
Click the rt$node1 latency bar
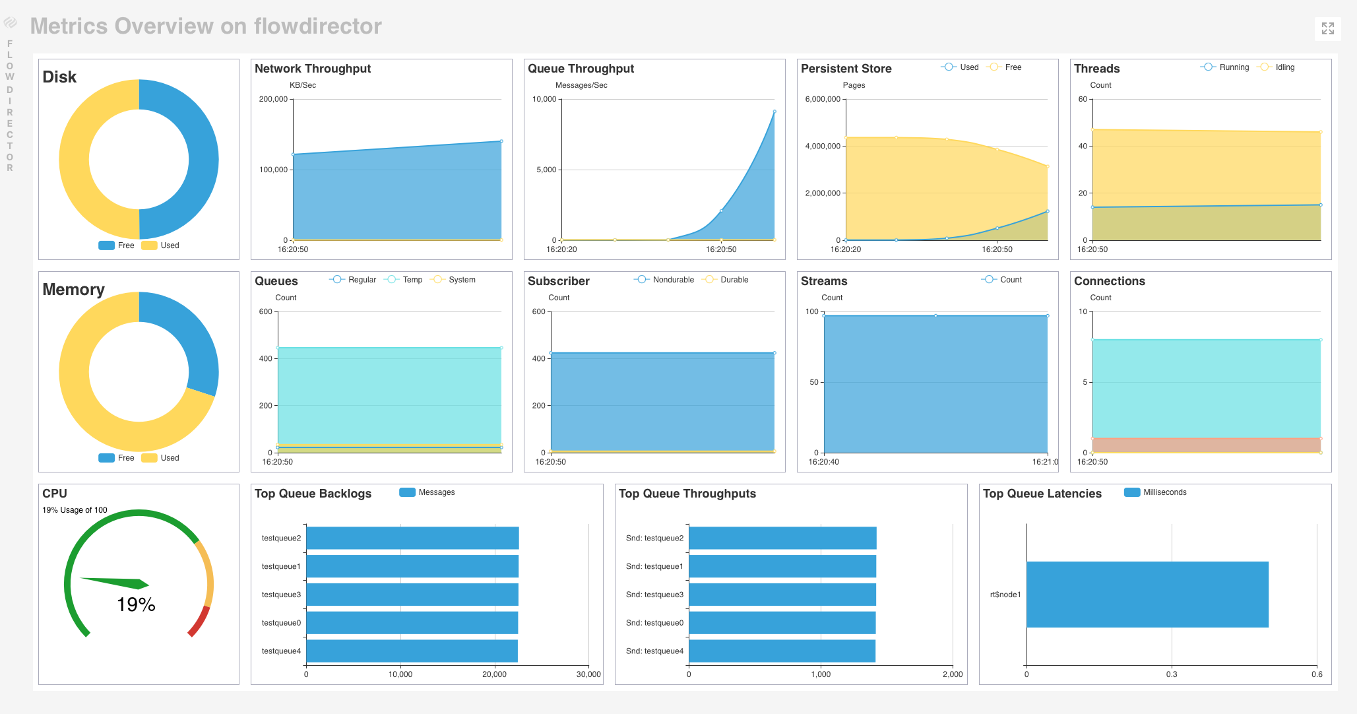click(x=1147, y=595)
